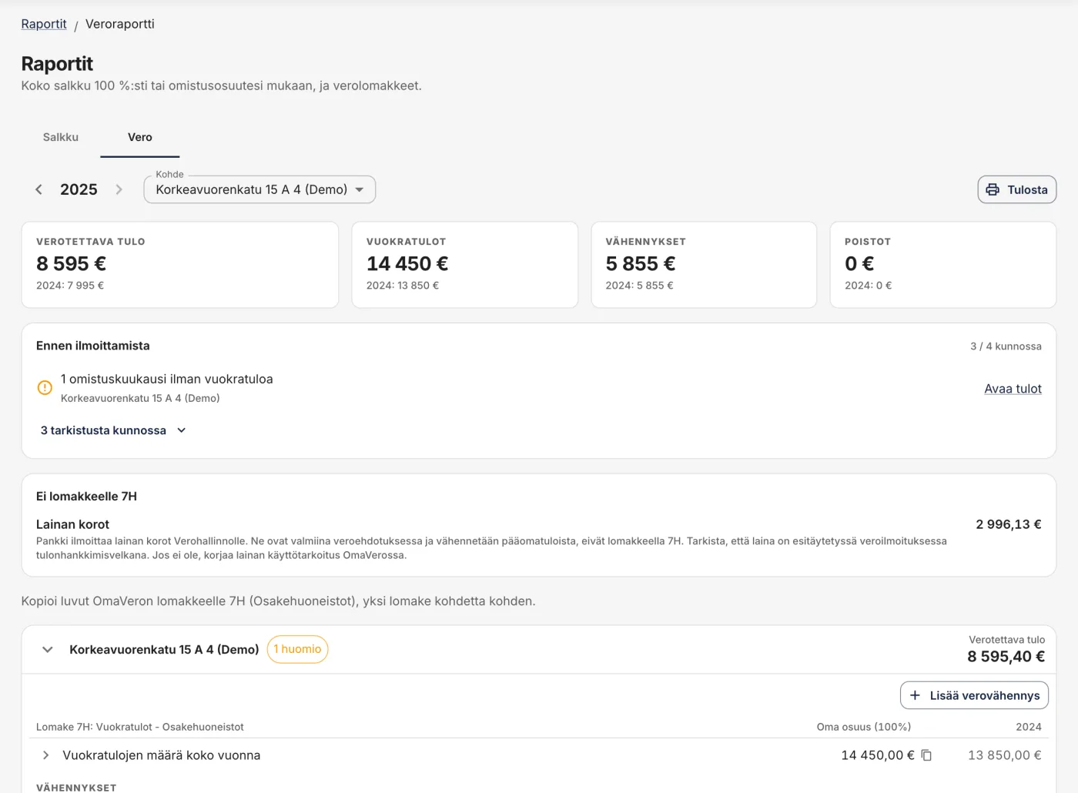Copy the 14 450,00 € rental income value
Image resolution: width=1078 pixels, height=793 pixels.
coord(926,755)
